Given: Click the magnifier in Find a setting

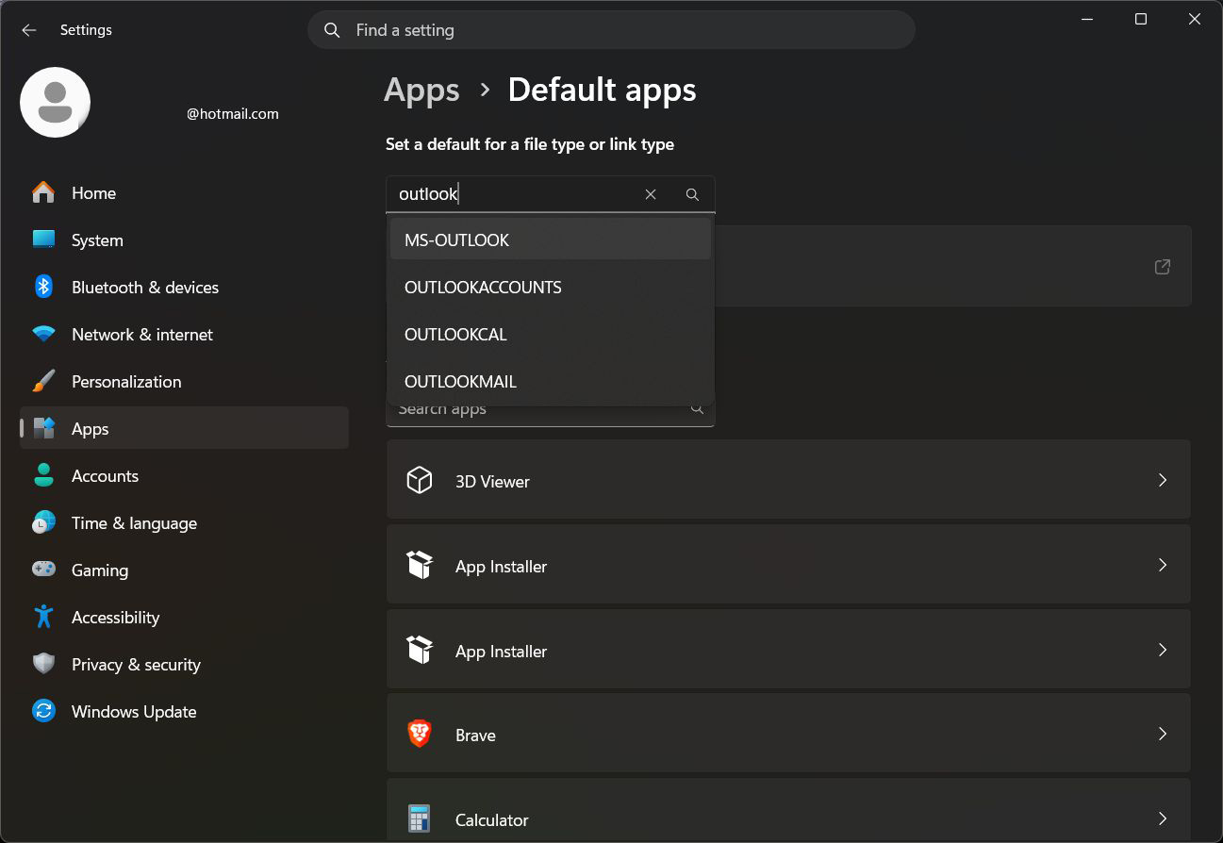Looking at the screenshot, I should [332, 30].
